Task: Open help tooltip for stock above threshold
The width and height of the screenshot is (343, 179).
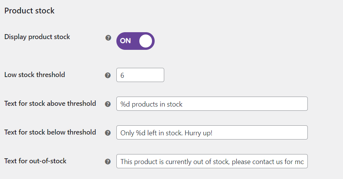Action: coord(108,104)
